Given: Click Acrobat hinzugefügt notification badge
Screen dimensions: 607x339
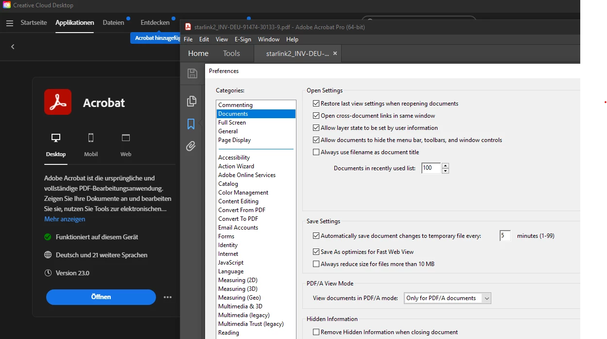Looking at the screenshot, I should click(156, 38).
